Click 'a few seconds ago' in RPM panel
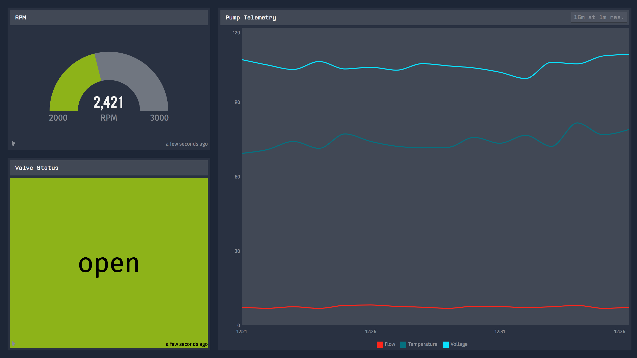This screenshot has height=358, width=637. 187,144
